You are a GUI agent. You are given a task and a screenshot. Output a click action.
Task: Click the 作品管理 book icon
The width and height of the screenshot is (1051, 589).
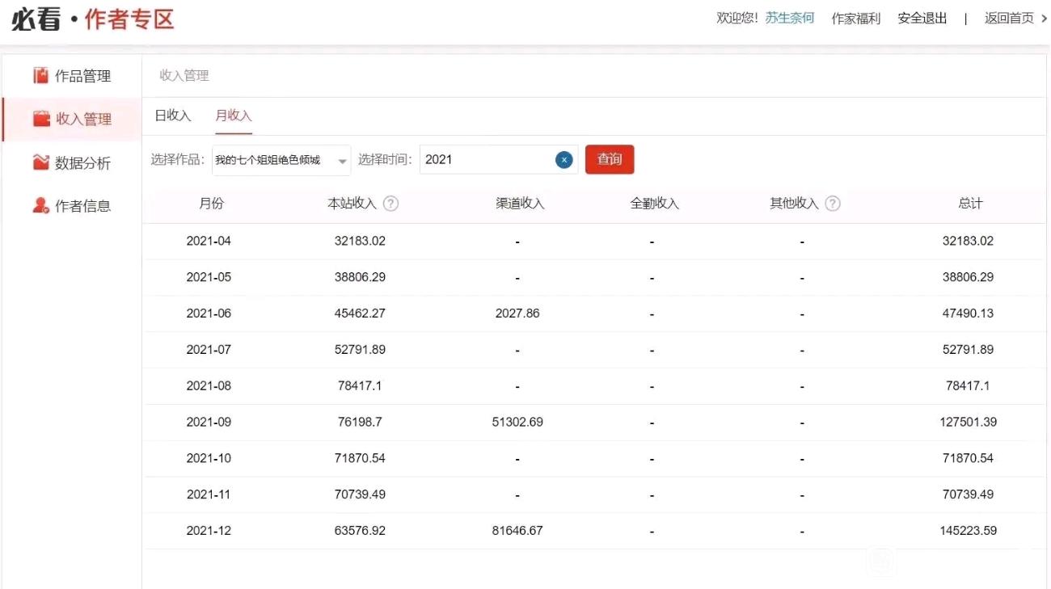[40, 76]
